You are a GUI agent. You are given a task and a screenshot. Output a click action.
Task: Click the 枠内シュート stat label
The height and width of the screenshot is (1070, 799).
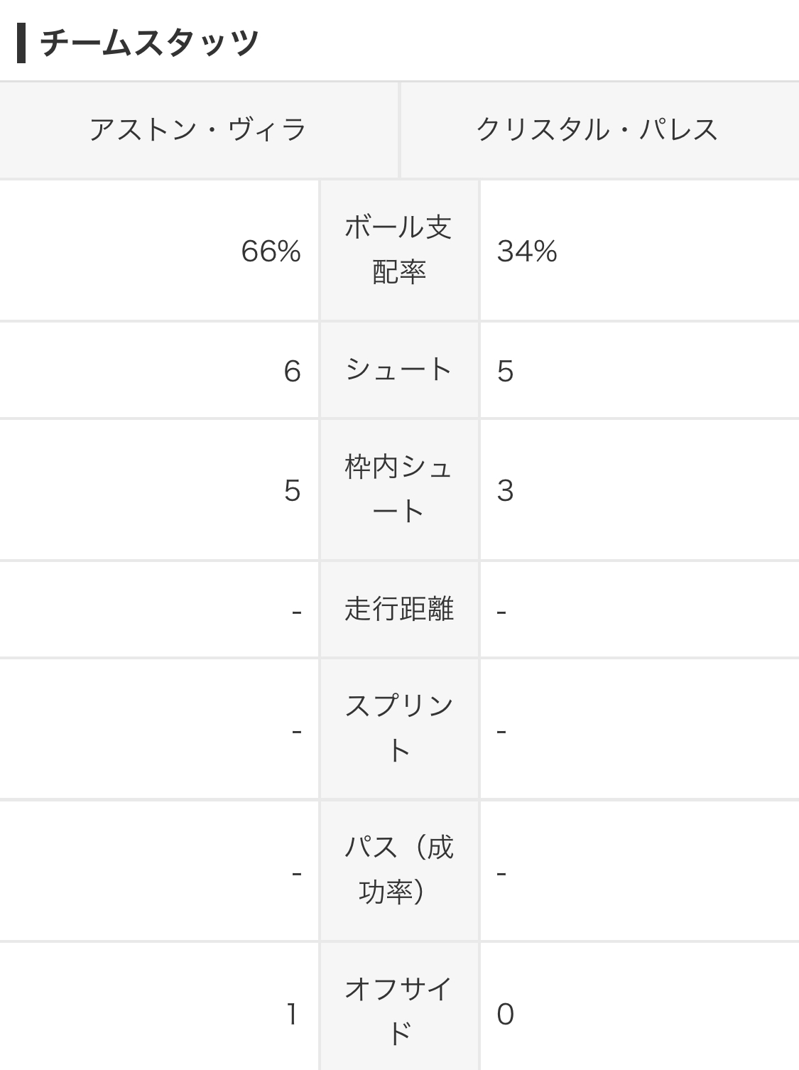point(399,489)
